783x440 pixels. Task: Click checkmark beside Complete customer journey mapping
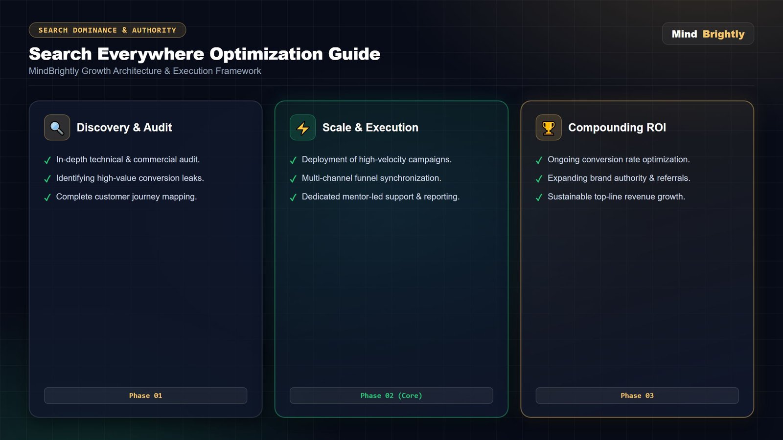[x=47, y=198]
